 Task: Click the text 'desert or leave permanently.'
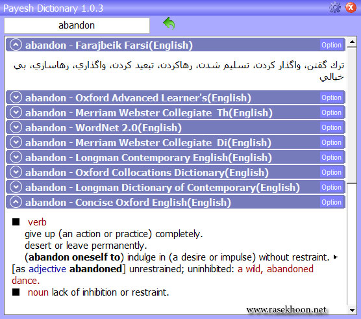[86, 246]
